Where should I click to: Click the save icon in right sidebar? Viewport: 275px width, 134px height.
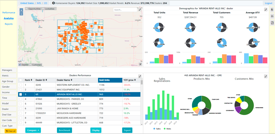[272, 10]
